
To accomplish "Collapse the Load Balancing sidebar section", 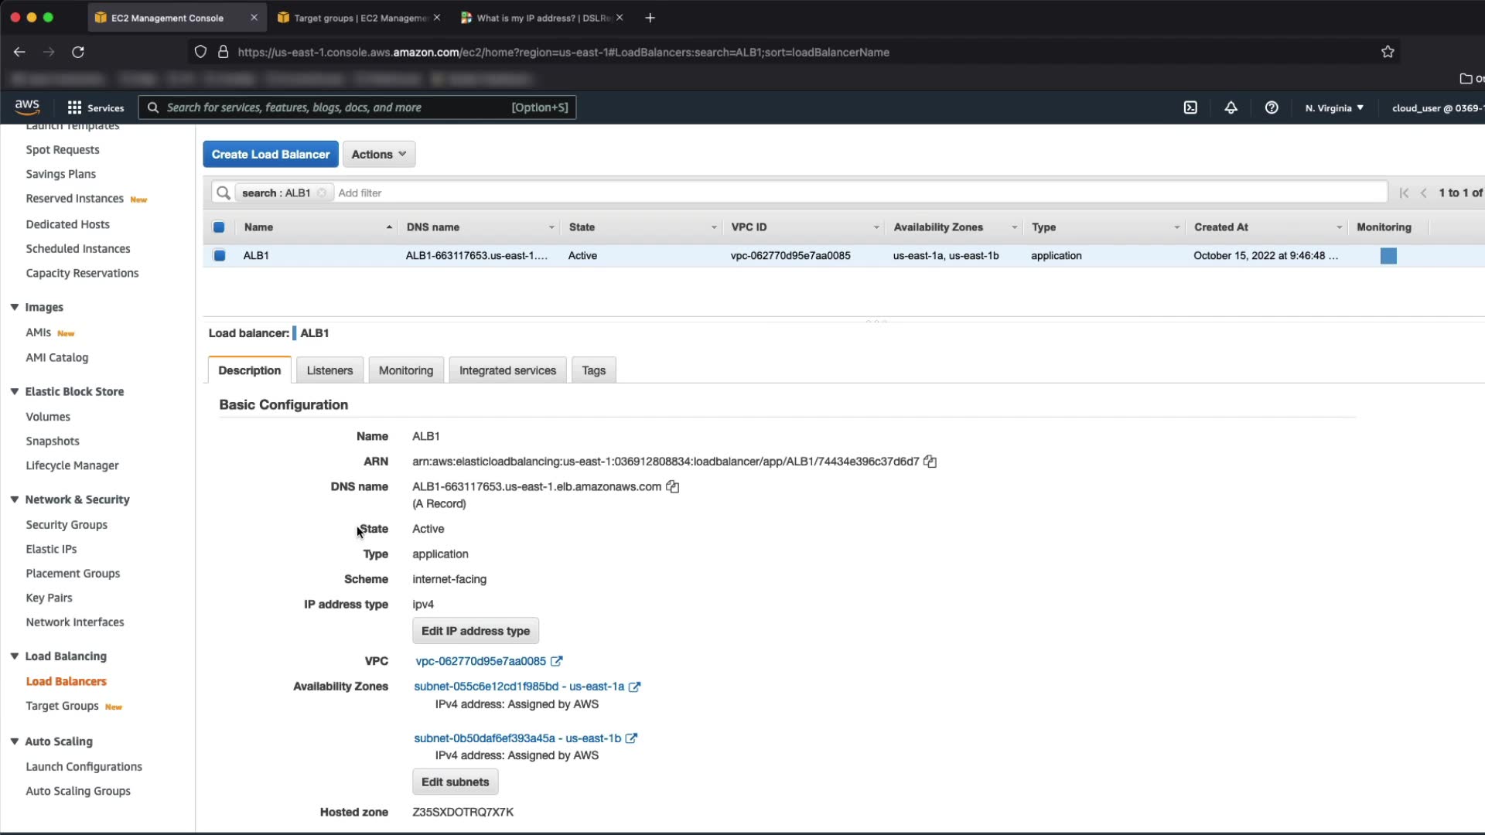I will click(15, 656).
